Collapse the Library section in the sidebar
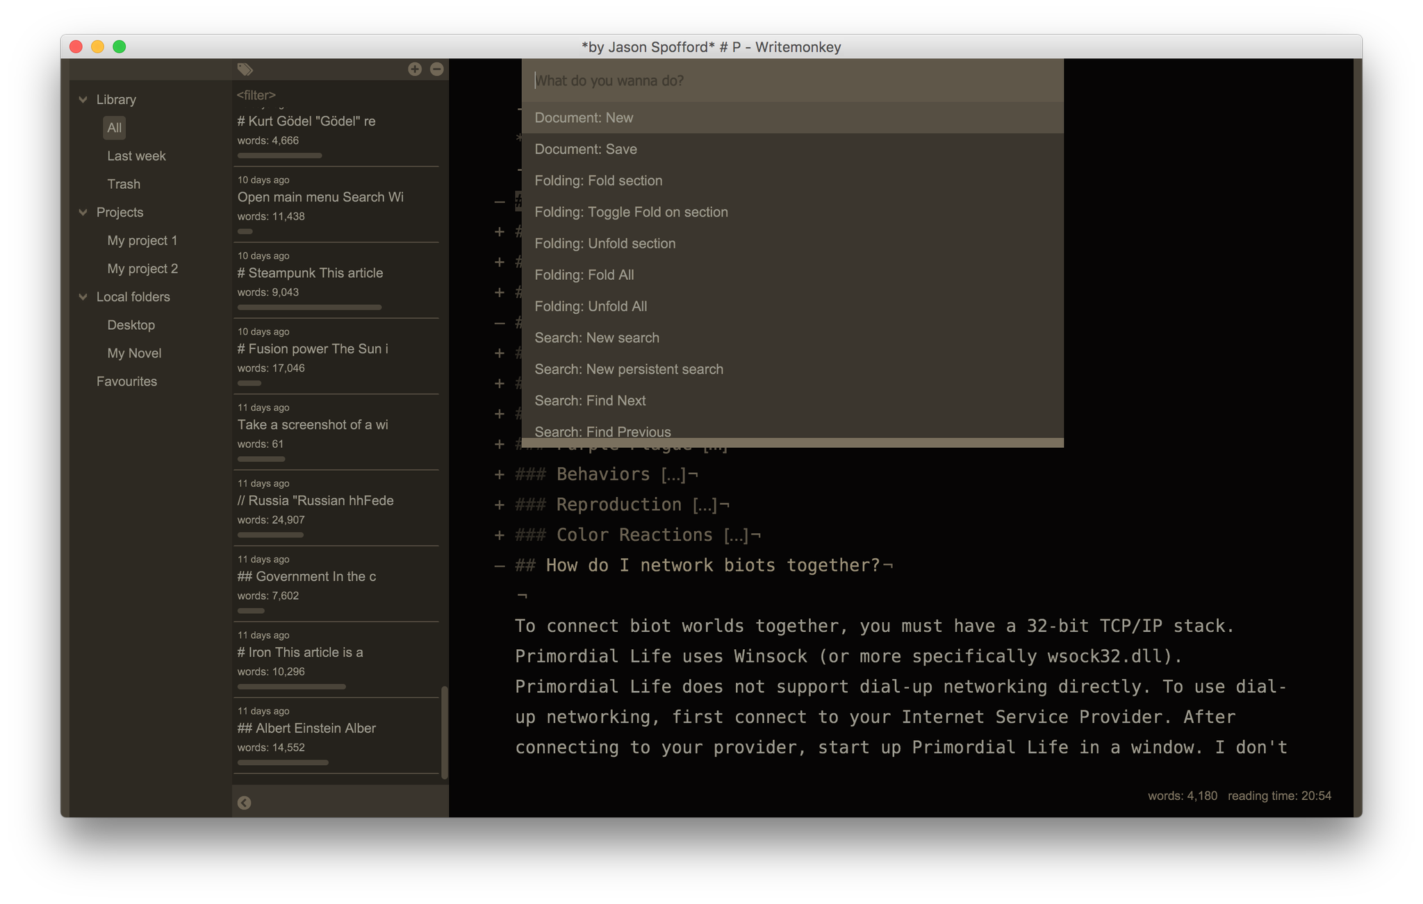The height and width of the screenshot is (904, 1423). coord(83,99)
